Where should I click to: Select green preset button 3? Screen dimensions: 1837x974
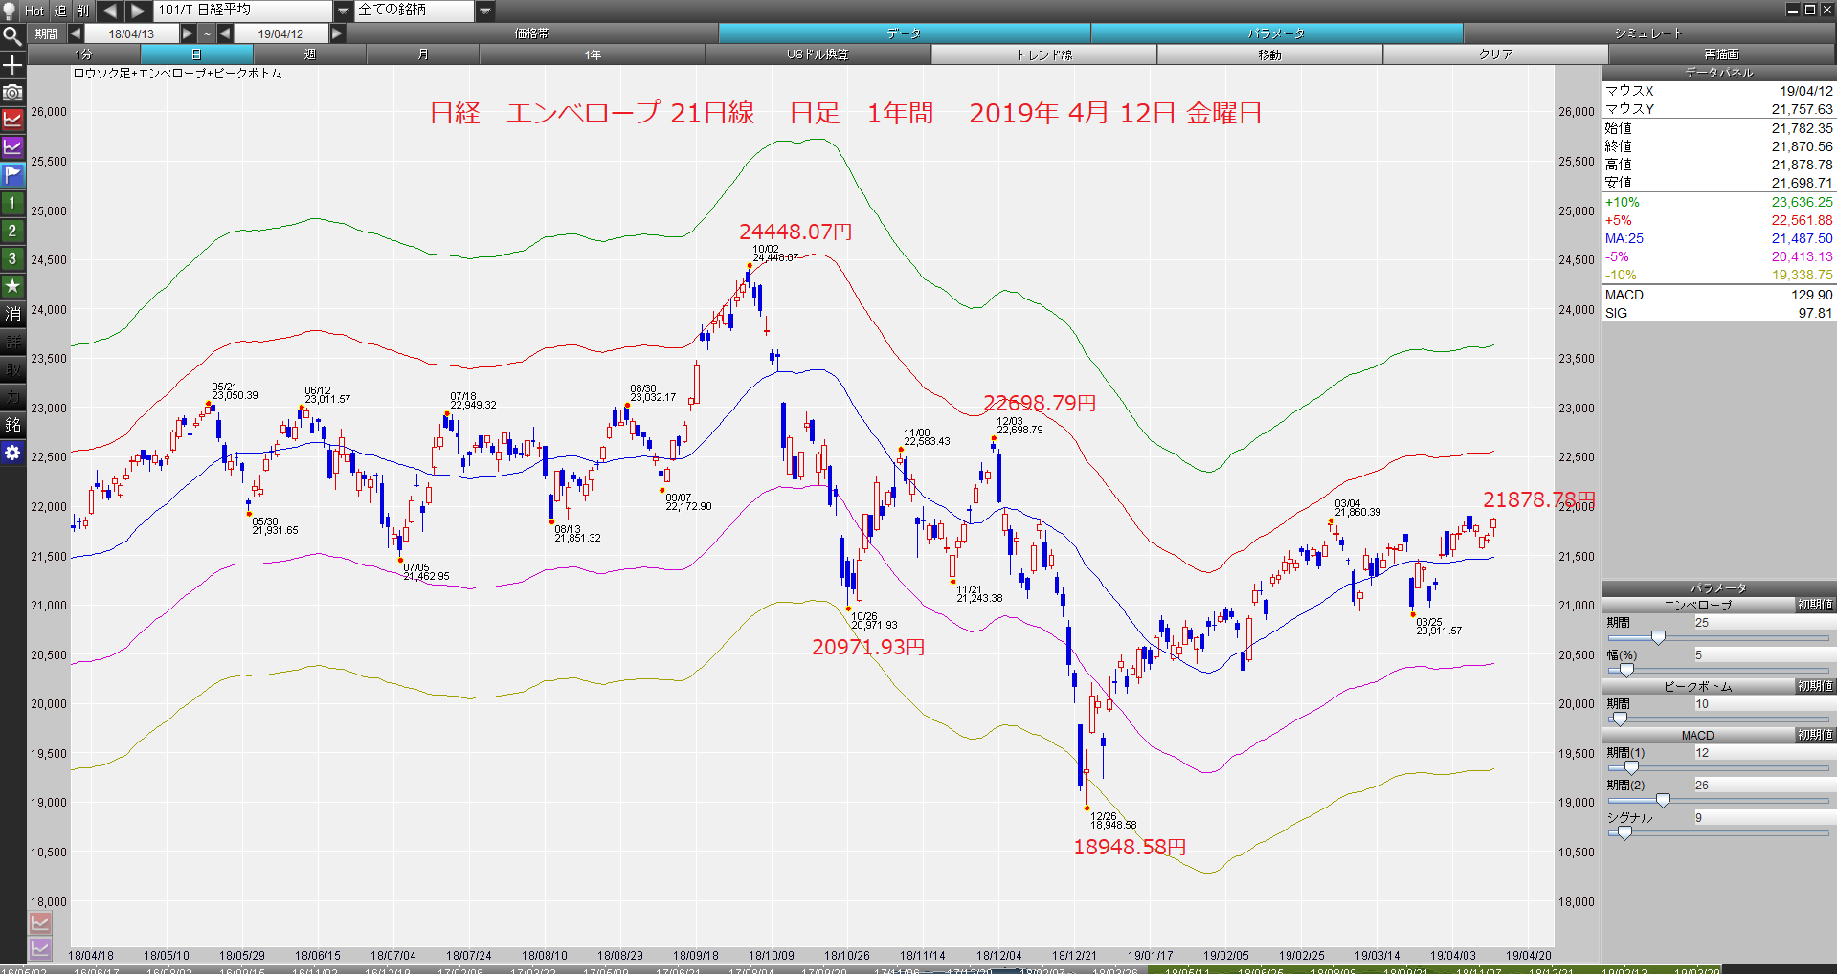[x=12, y=258]
